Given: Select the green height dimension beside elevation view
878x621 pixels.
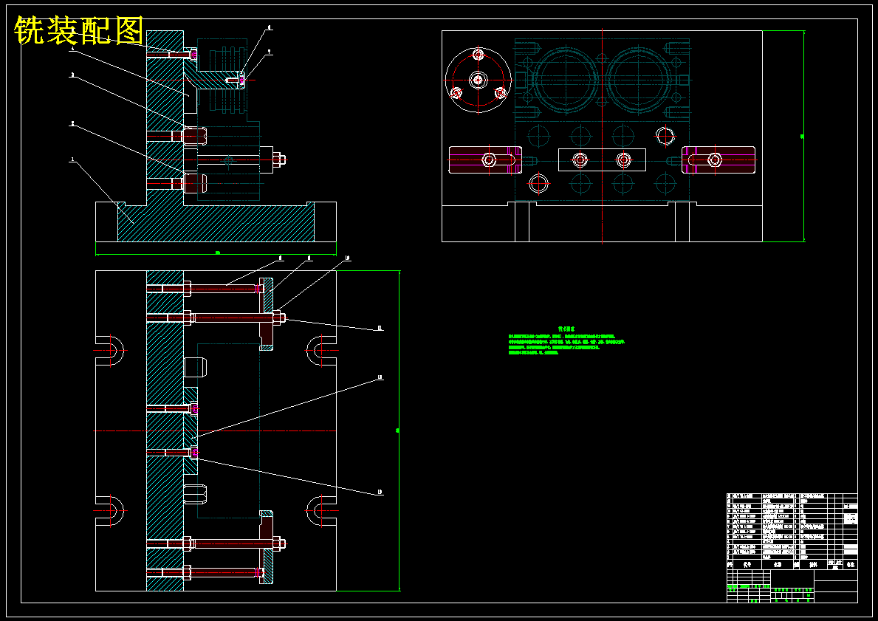Looking at the screenshot, I should [x=804, y=136].
